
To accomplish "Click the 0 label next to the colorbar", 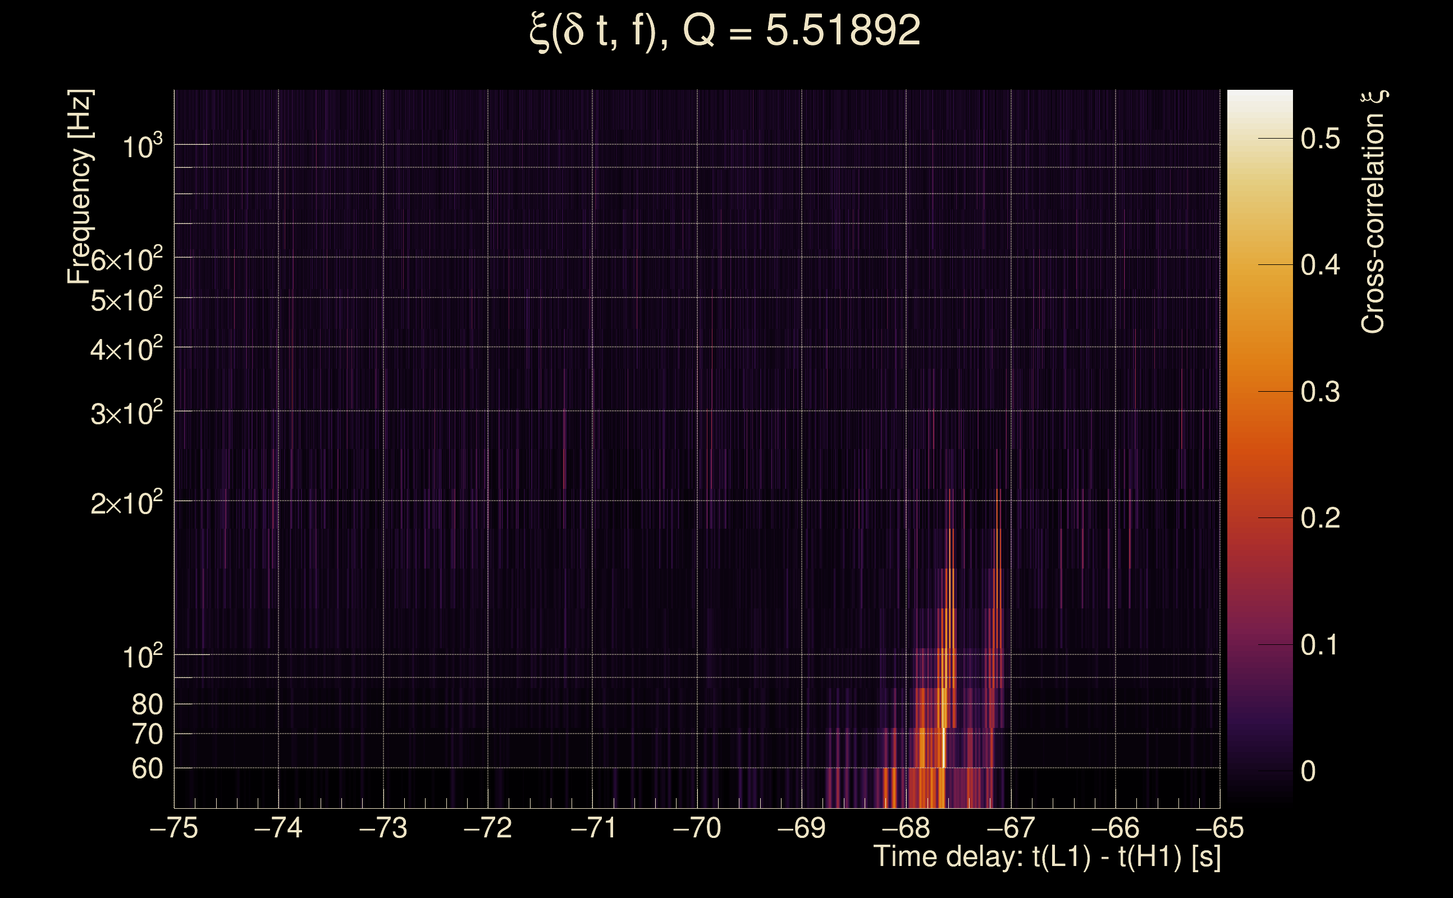I will click(x=1308, y=772).
